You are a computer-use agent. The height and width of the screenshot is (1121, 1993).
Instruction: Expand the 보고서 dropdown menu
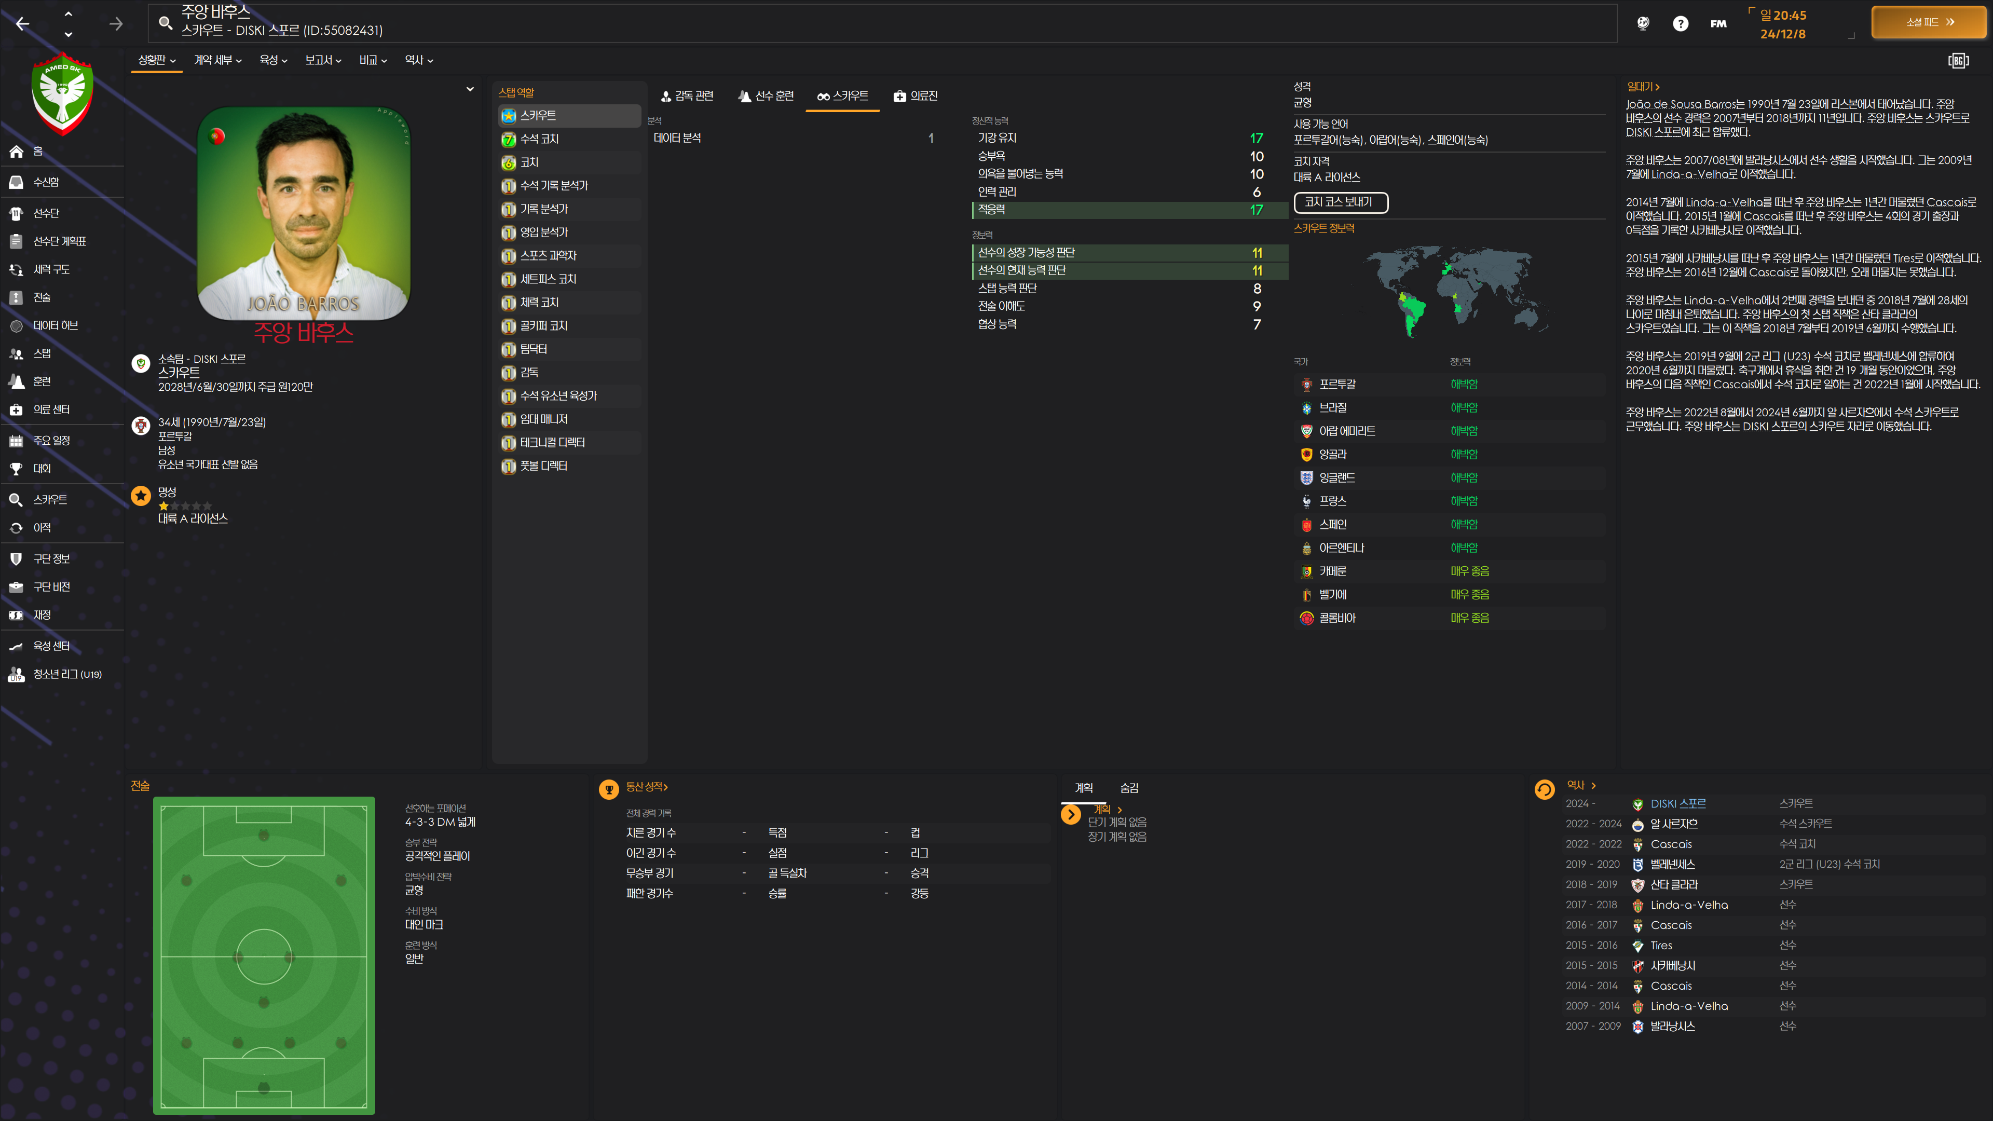(323, 60)
